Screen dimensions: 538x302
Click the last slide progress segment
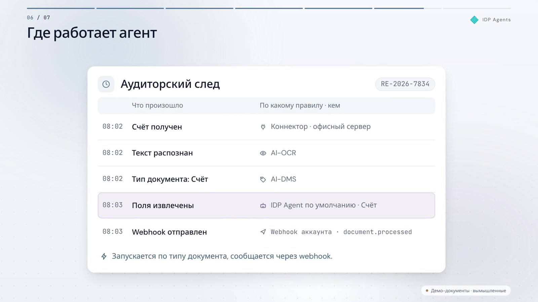[477, 8]
